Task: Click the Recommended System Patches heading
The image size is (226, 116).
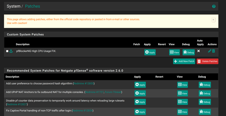Action: coord(65,70)
